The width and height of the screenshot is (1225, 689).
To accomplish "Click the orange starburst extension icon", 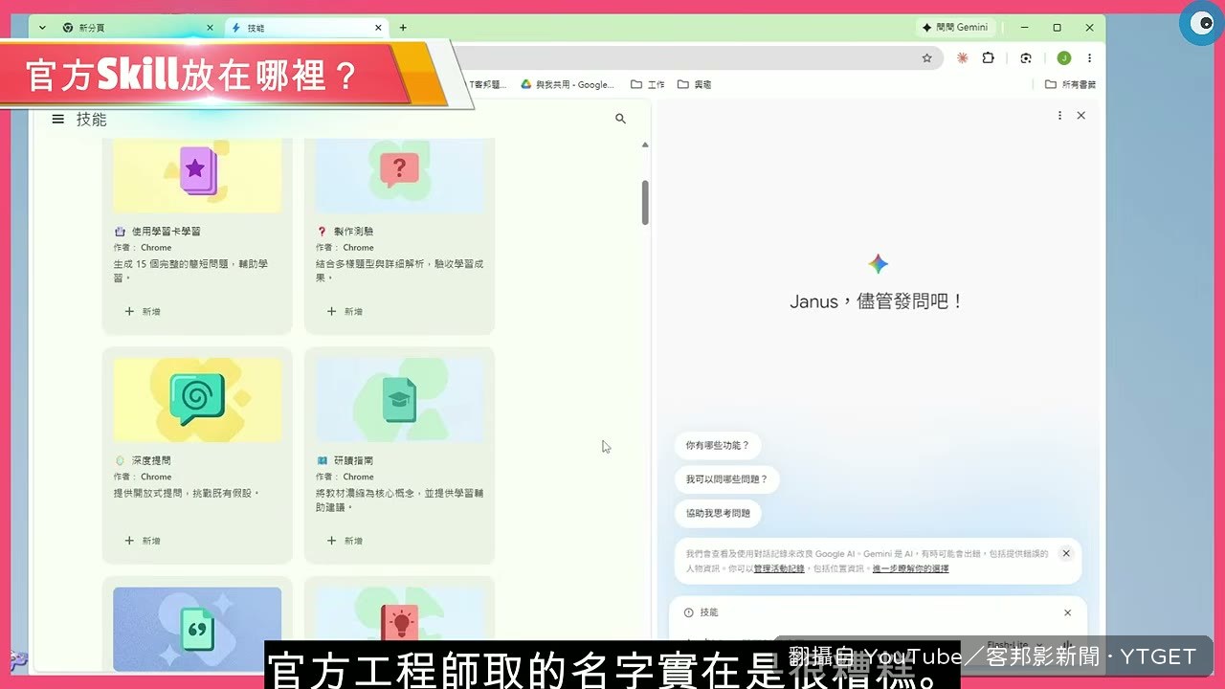I will [x=962, y=57].
